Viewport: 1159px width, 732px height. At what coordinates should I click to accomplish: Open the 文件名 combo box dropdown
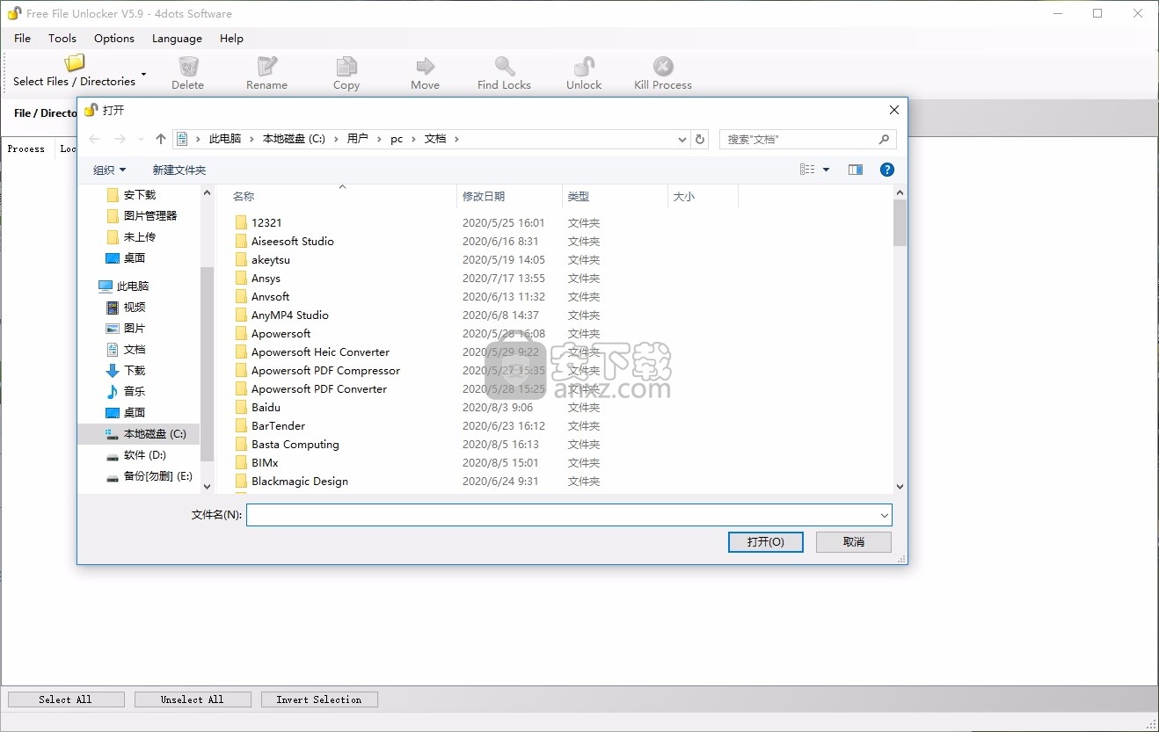[x=884, y=515]
